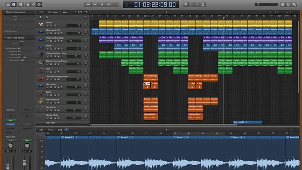Open the Loop Browser icon
This screenshot has width=302, height=170.
coord(288,4)
